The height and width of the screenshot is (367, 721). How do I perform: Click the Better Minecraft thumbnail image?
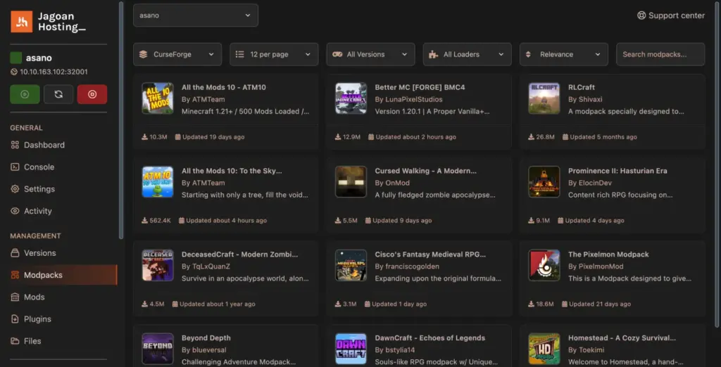point(351,98)
